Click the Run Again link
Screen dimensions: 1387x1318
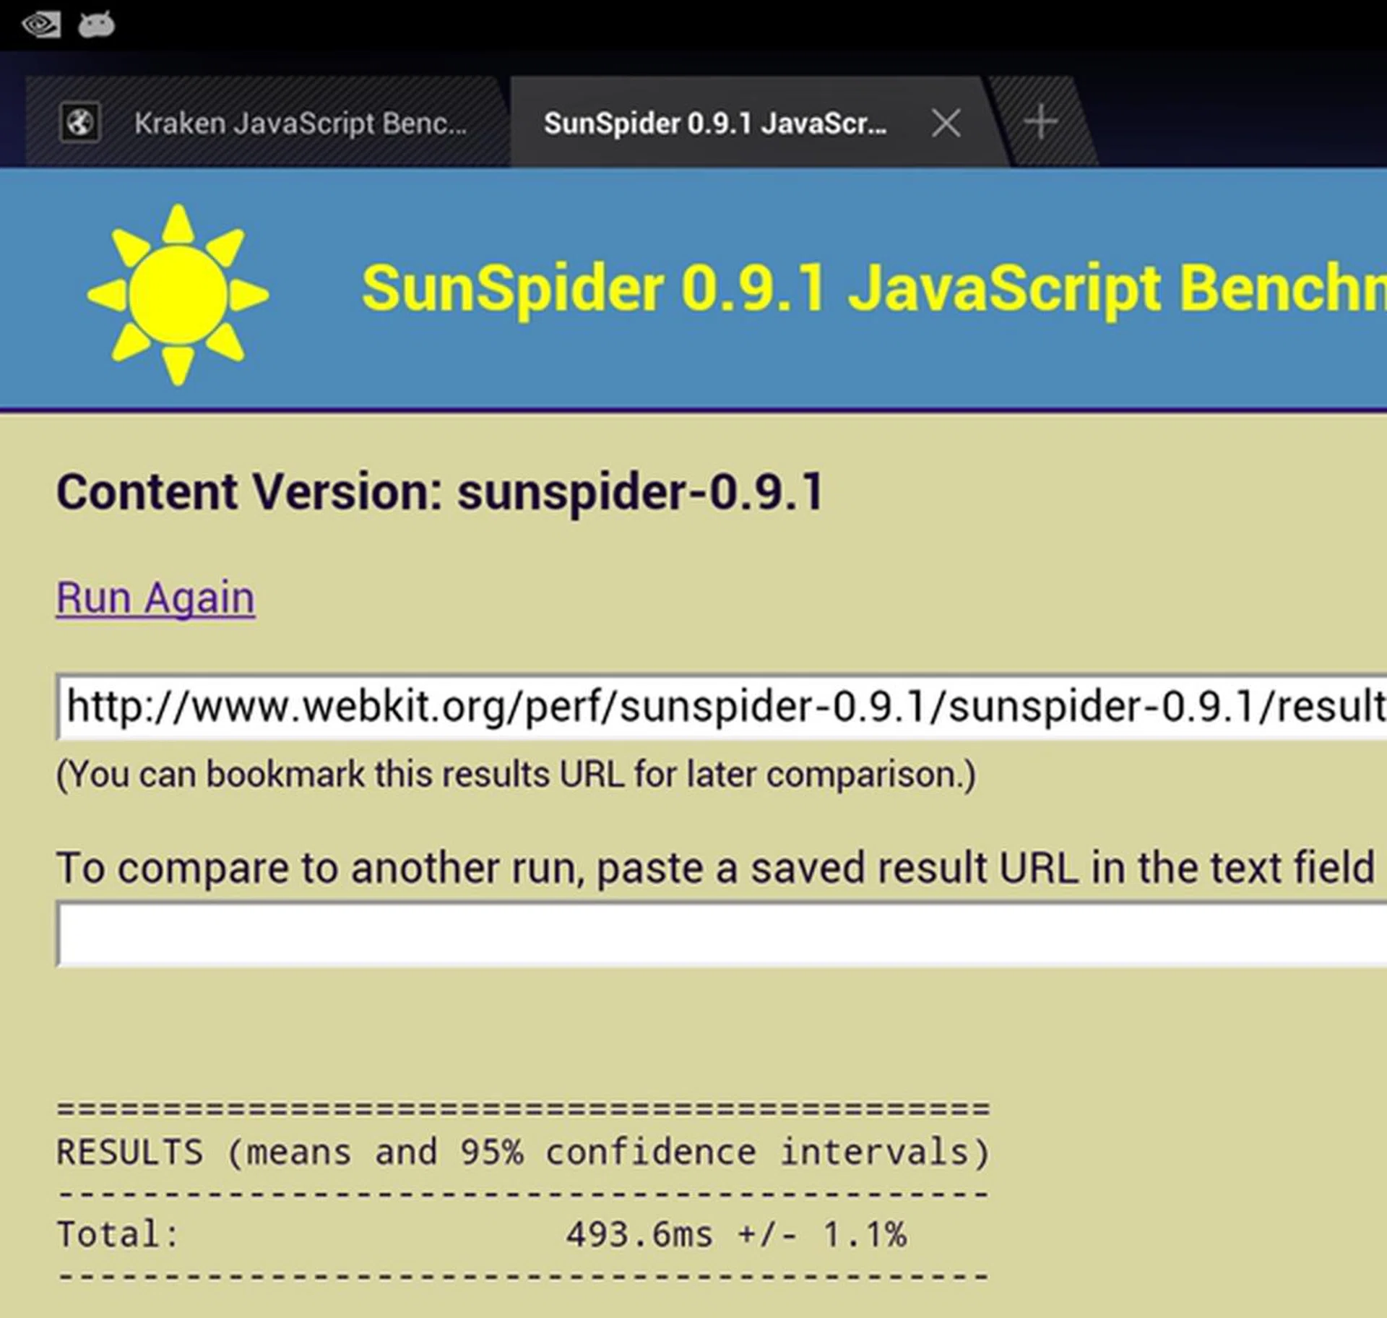coord(155,598)
